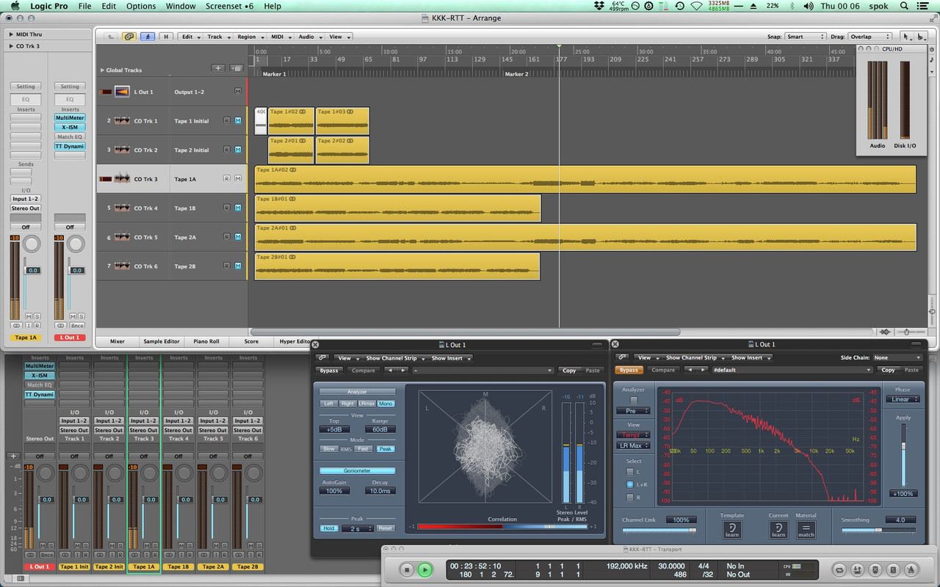This screenshot has height=587, width=940.
Task: Record-enable track Tape 2 Initial
Action: pos(227,150)
